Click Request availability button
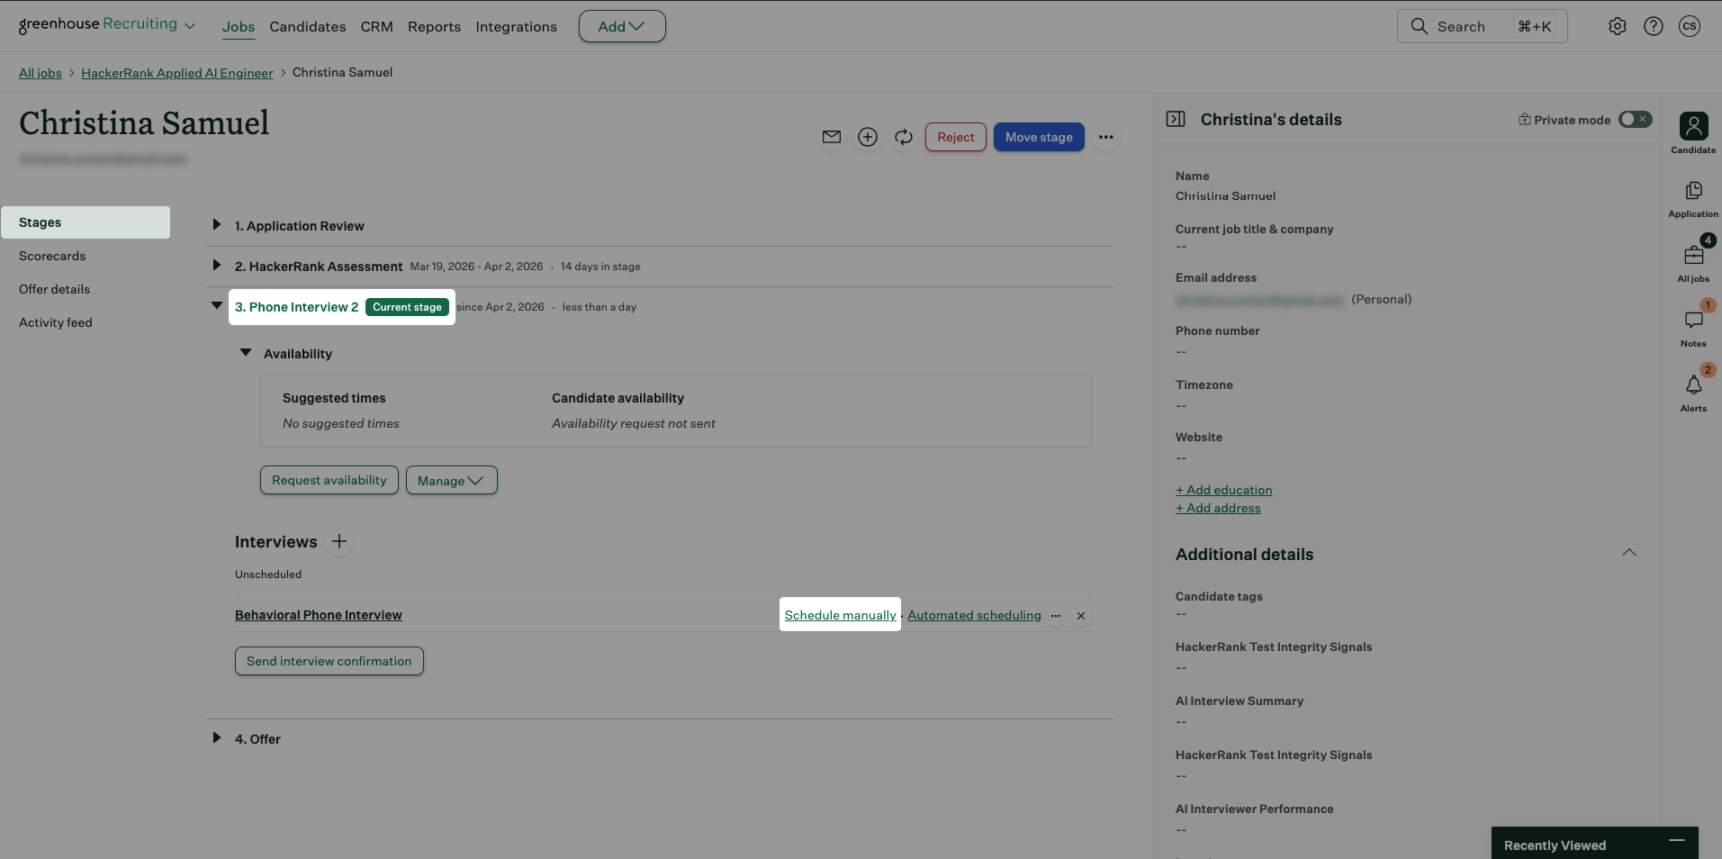 (x=329, y=480)
